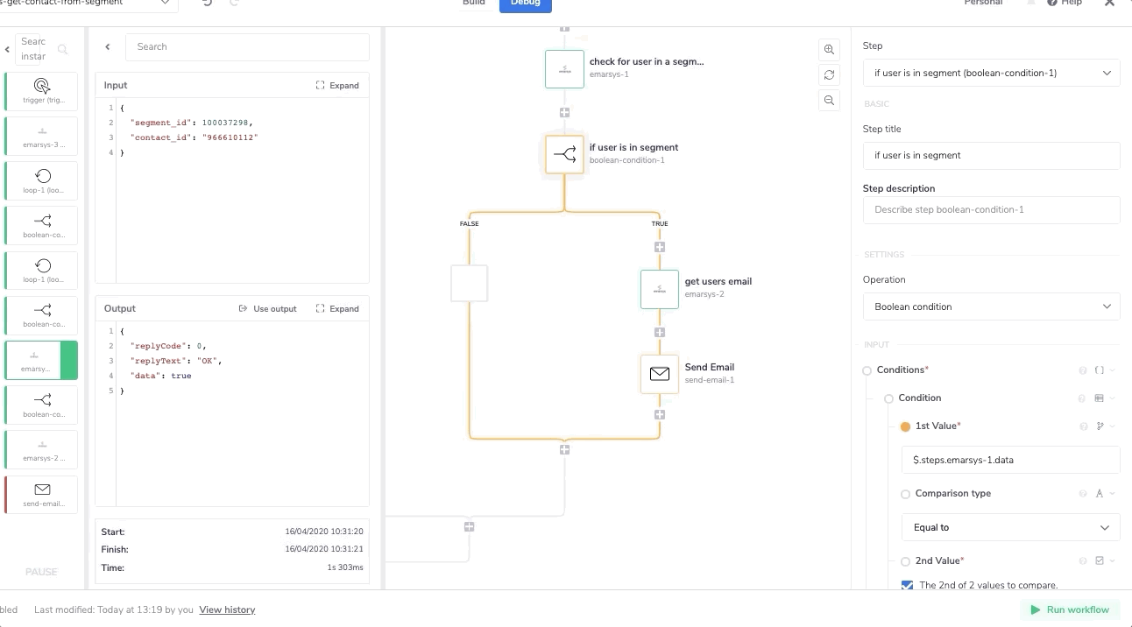The width and height of the screenshot is (1132, 627).
Task: Click the failed send-email step in sidebar
Action: [x=41, y=495]
